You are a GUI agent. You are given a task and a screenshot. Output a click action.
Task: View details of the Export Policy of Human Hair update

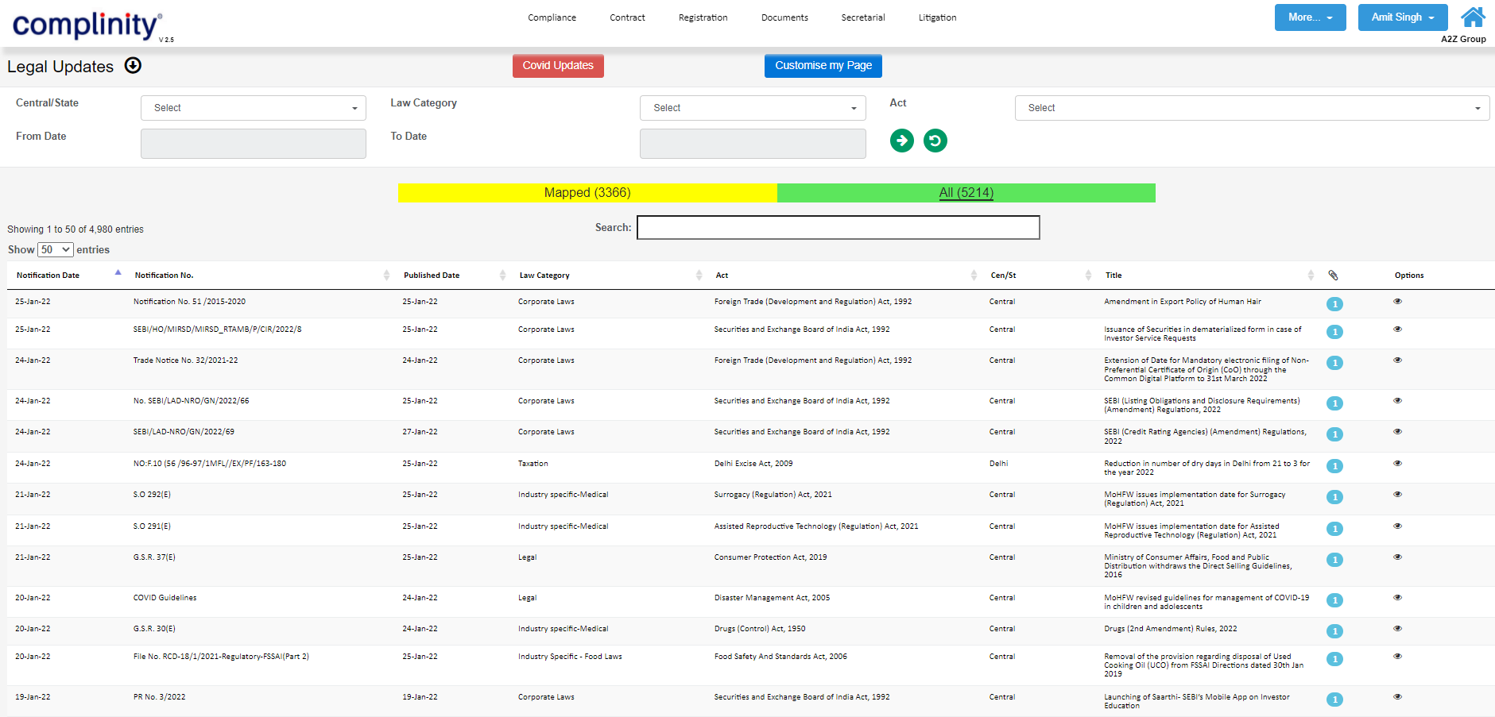(x=1397, y=301)
